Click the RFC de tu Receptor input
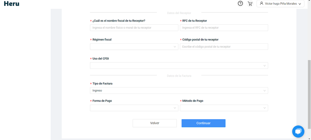The image size is (311, 140). [224, 28]
